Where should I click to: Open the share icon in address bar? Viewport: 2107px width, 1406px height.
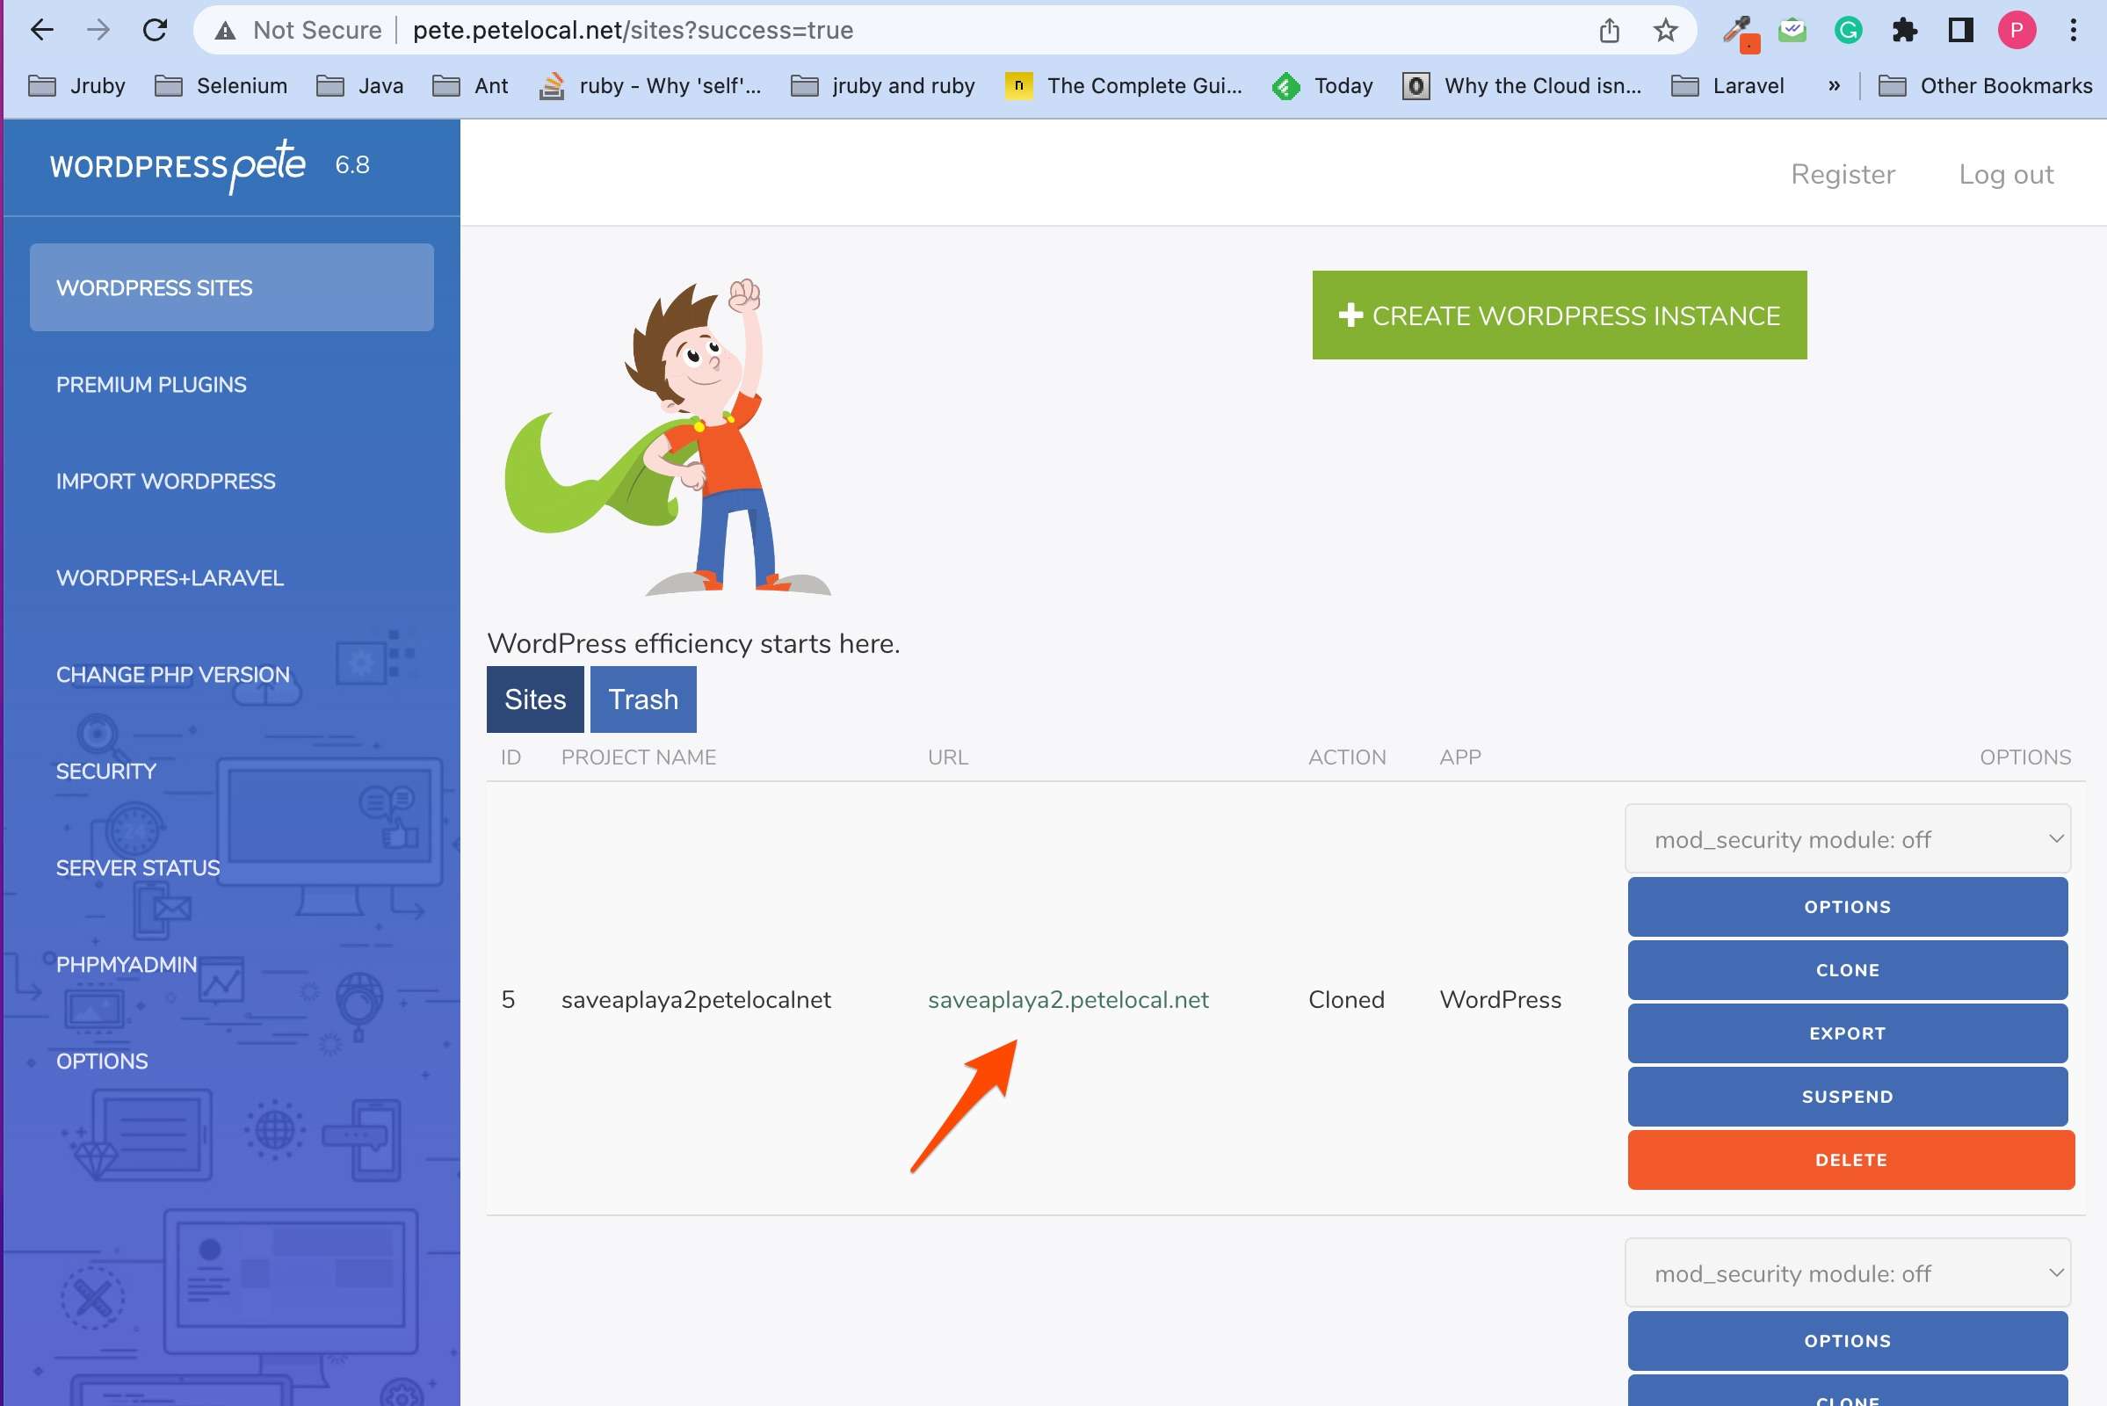click(1609, 31)
